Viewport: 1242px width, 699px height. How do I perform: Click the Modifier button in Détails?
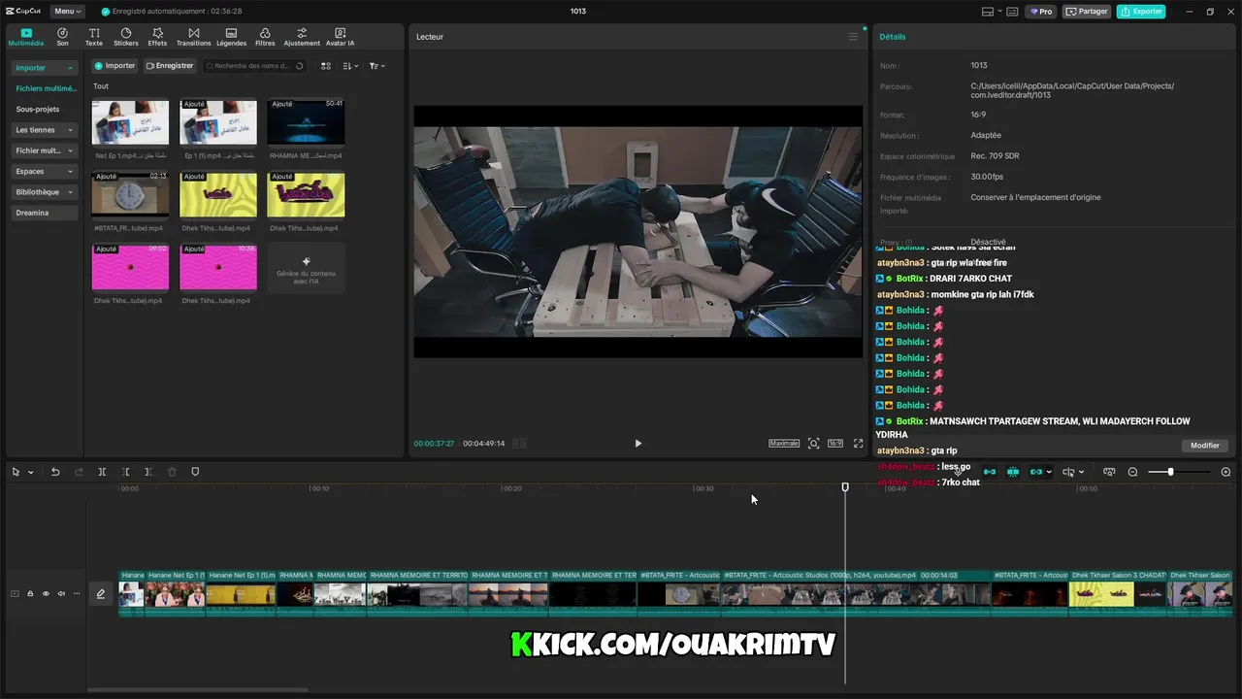1205,446
